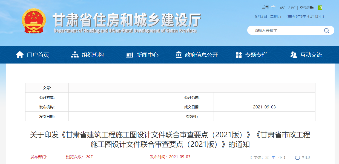The height and width of the screenshot is (164, 339).
Task: Click the organization structure icon
Action: click(x=74, y=55)
